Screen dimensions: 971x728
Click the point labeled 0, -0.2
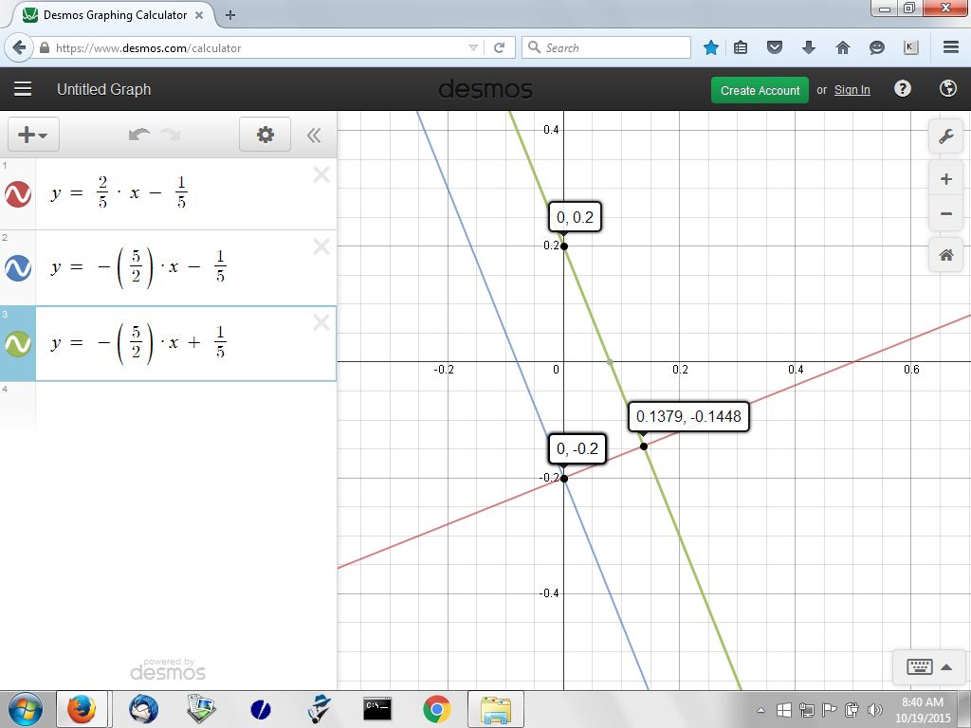tap(563, 478)
